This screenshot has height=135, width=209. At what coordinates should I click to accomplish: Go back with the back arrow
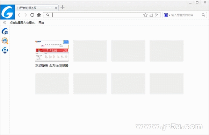click(19, 15)
